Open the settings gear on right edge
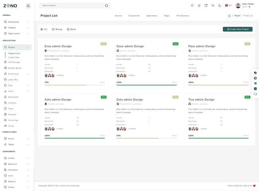The width and height of the screenshot is (259, 191). pyautogui.click(x=255, y=78)
